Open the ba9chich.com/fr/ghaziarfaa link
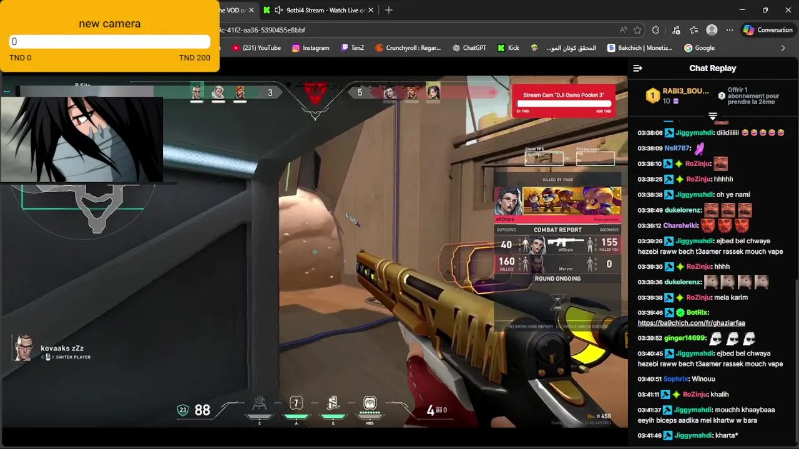799x449 pixels. (691, 323)
